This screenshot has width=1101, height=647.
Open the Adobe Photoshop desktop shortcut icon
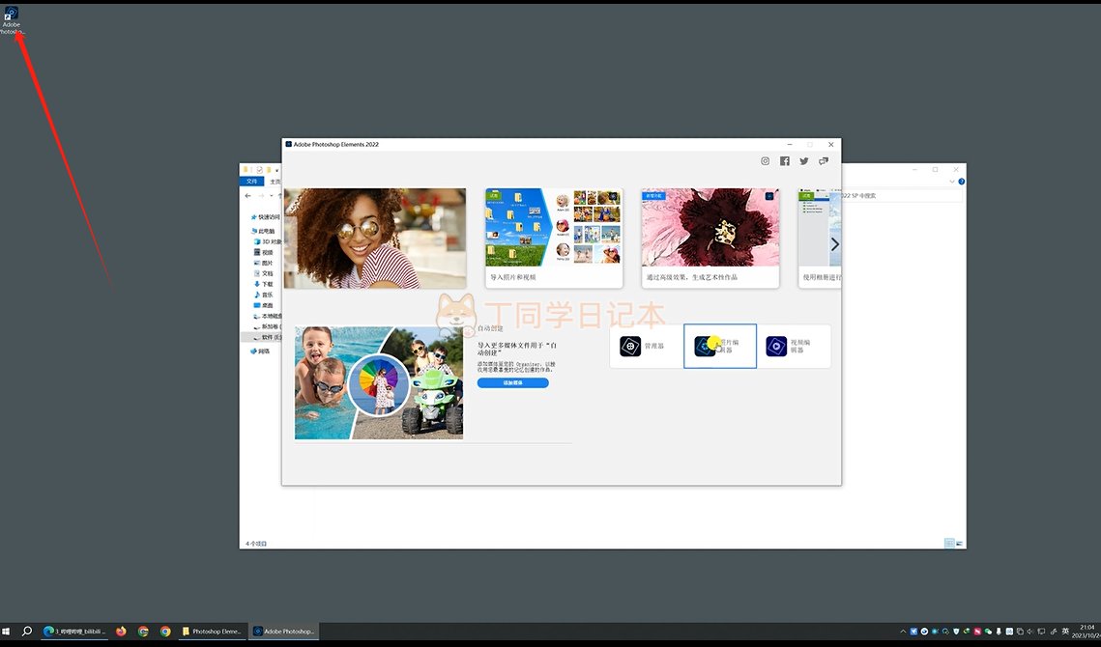click(x=12, y=19)
